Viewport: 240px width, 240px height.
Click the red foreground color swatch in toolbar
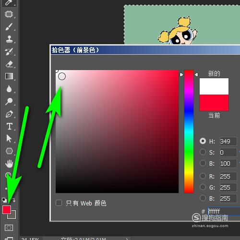click(7, 210)
